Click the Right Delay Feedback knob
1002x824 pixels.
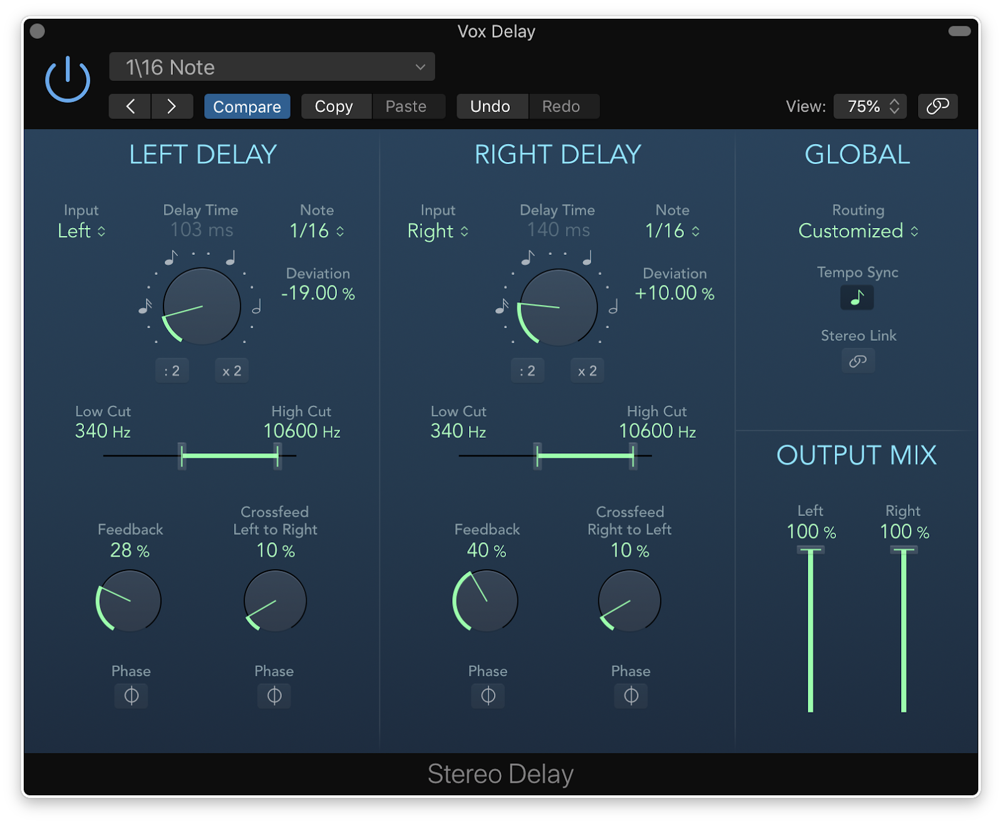pos(485,600)
